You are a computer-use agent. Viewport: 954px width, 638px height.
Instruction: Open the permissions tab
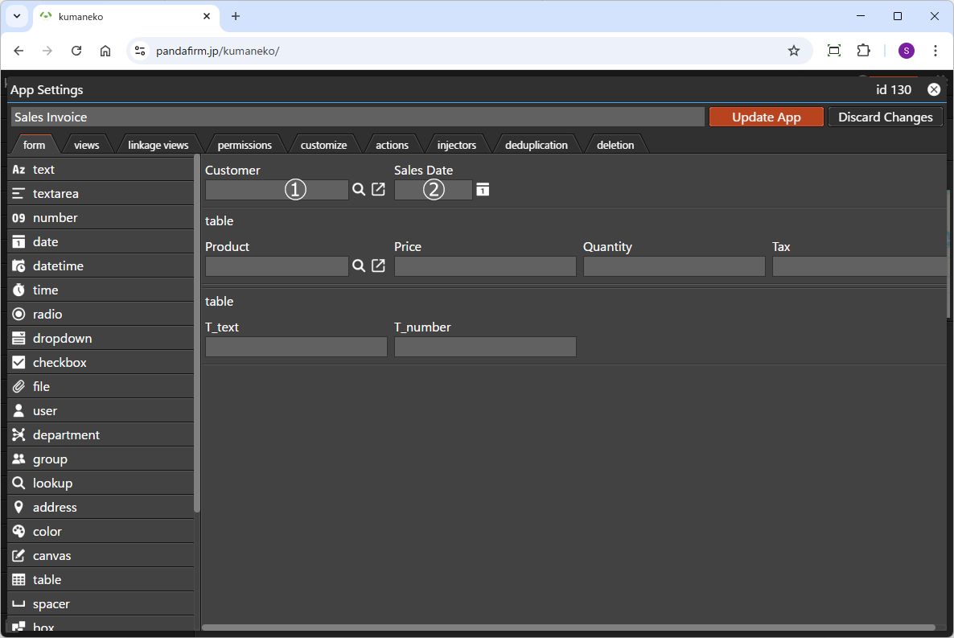(x=245, y=145)
